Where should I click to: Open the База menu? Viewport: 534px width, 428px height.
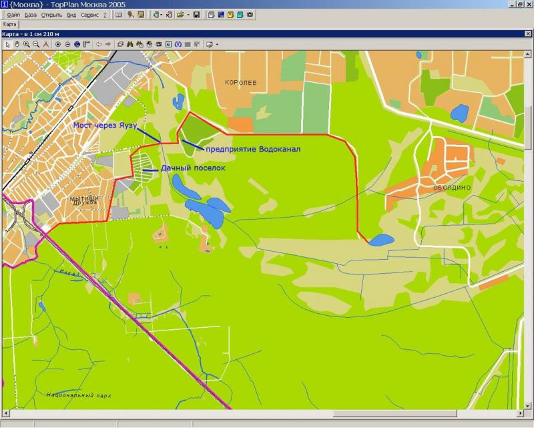click(x=31, y=15)
